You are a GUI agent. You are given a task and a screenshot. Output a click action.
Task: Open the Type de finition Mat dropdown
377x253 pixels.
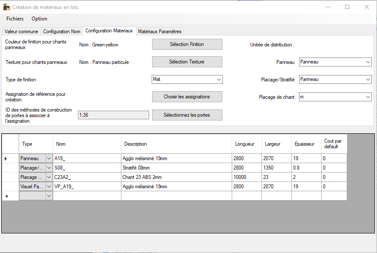coord(187,79)
